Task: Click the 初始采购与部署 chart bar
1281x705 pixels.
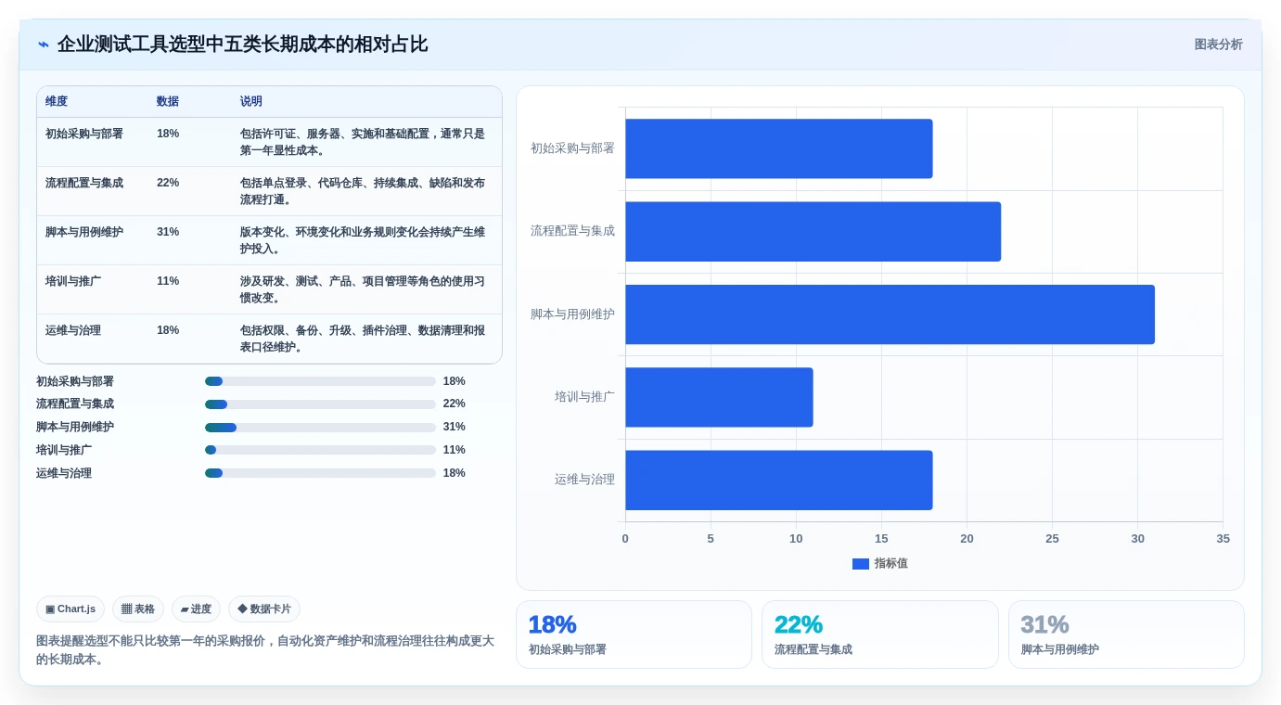Action: [x=779, y=148]
